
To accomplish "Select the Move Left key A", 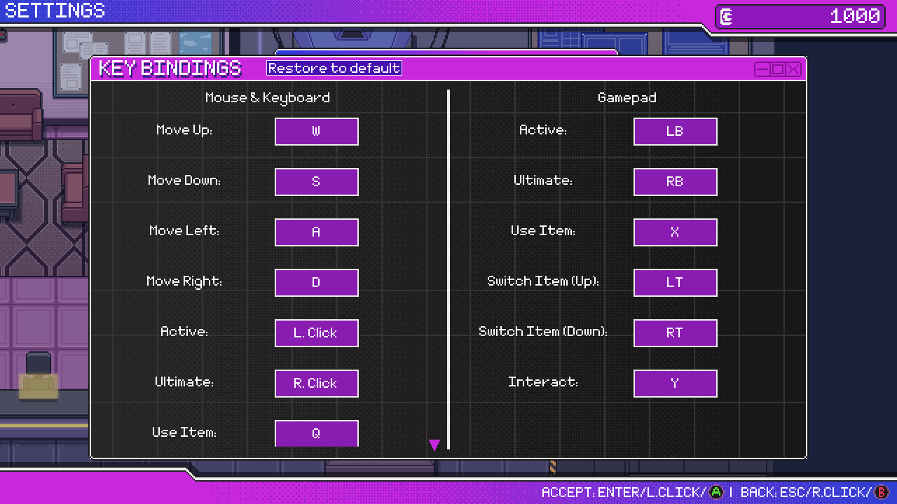I will (x=317, y=232).
